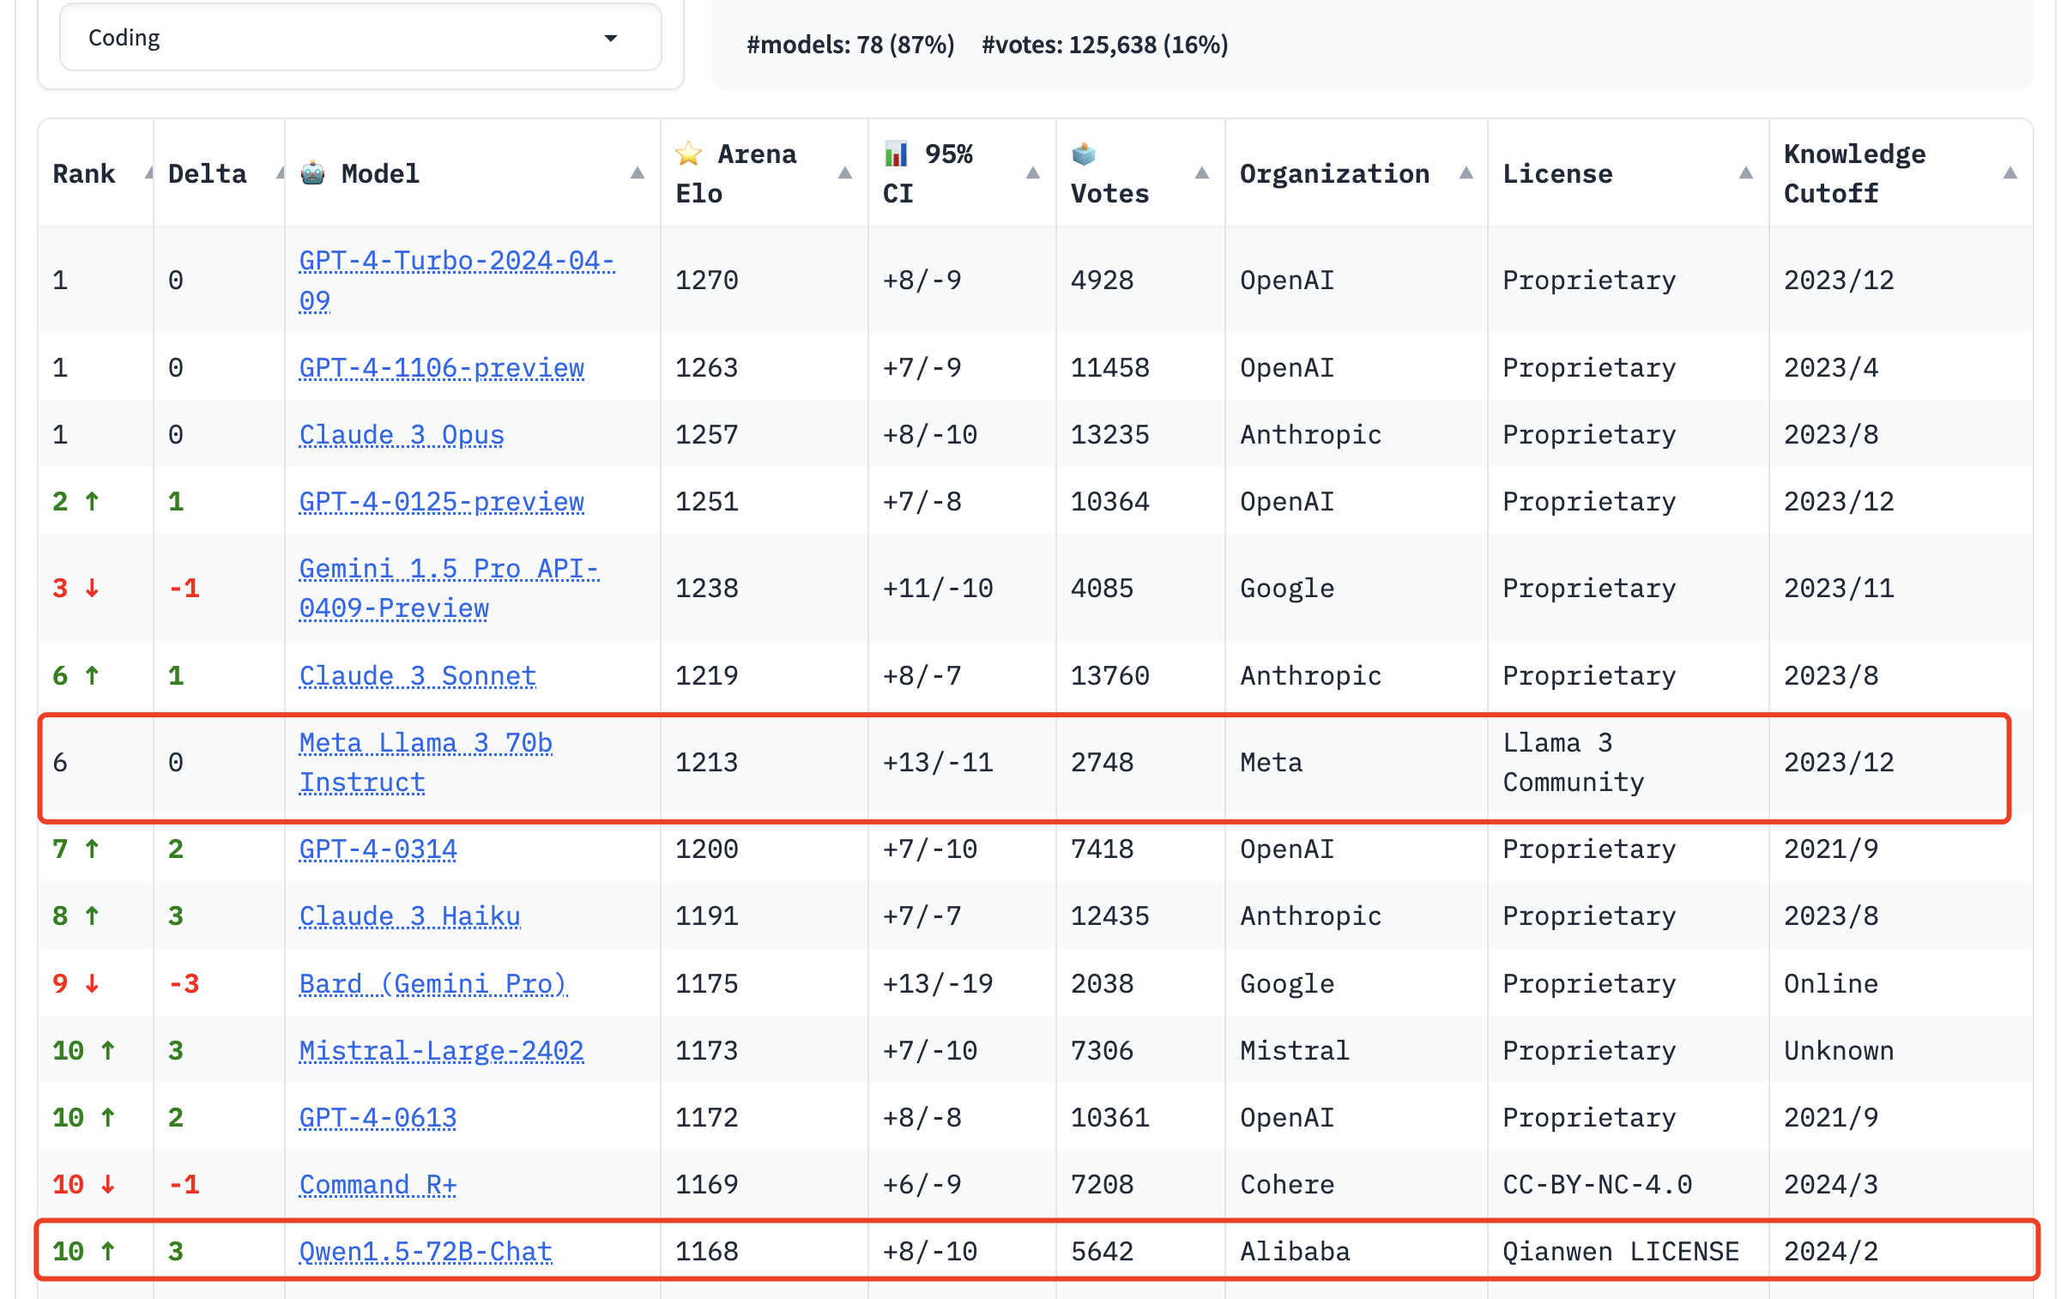Click knowledge cutoff value Unknown
This screenshot has height=1299, width=2061.
click(x=1839, y=1050)
